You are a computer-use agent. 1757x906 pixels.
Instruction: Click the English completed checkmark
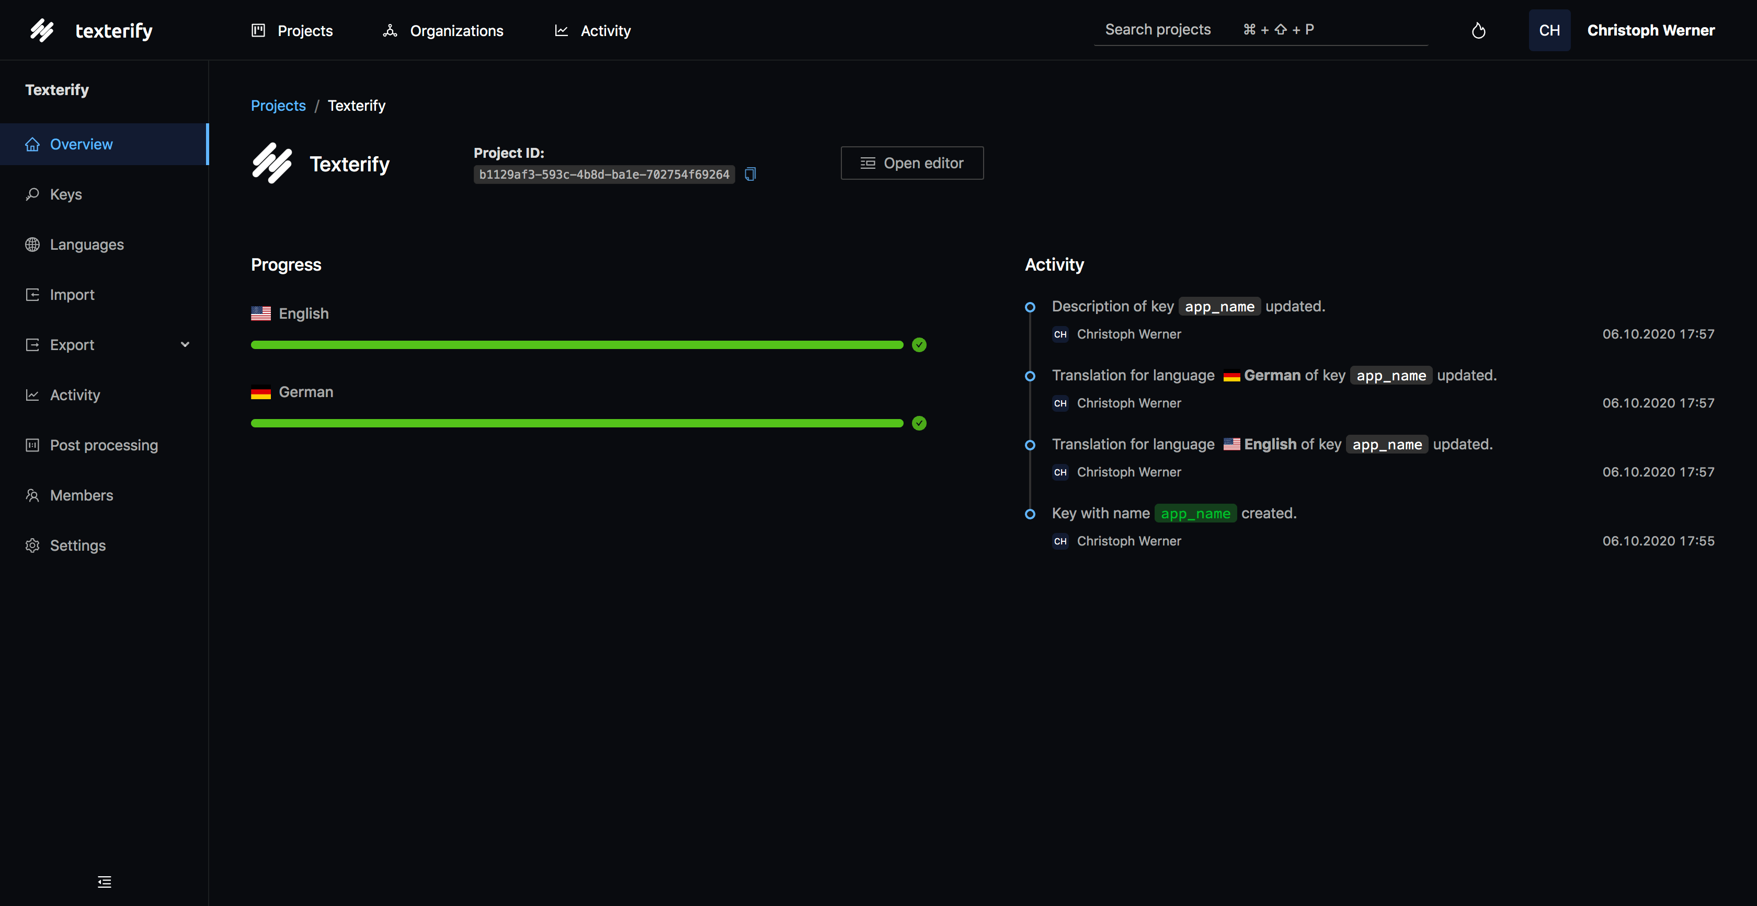click(919, 345)
